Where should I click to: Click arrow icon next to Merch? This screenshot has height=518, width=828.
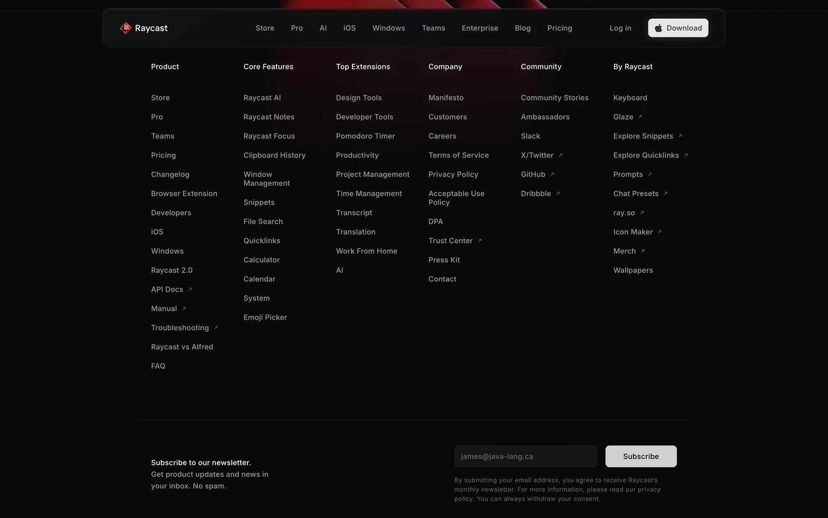pos(643,251)
